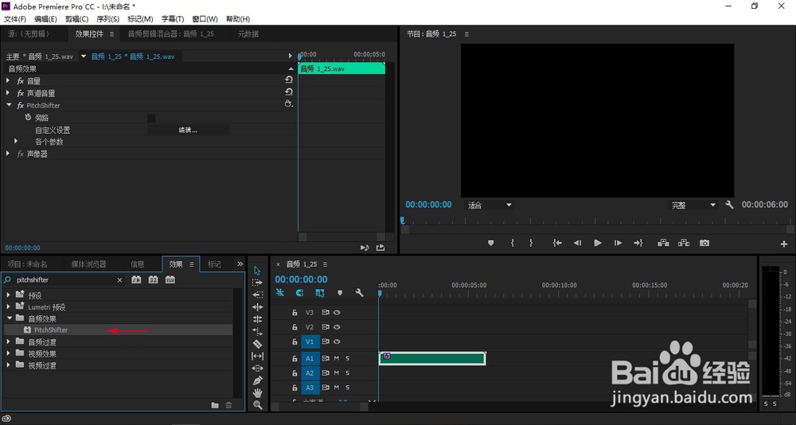The width and height of the screenshot is (796, 425).
Task: Reset the 音量 effect
Action: coord(289,80)
